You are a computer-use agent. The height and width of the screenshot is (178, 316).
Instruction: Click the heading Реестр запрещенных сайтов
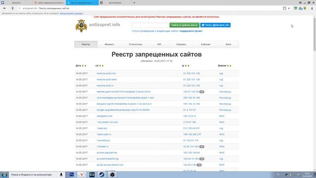(x=157, y=54)
